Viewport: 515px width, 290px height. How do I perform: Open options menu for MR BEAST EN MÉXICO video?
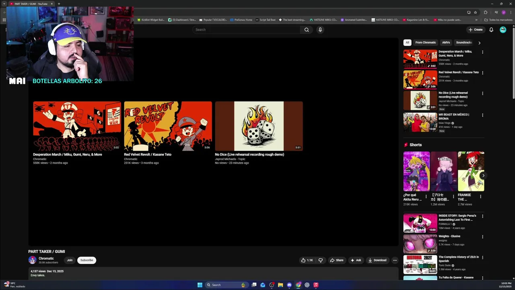(x=482, y=115)
